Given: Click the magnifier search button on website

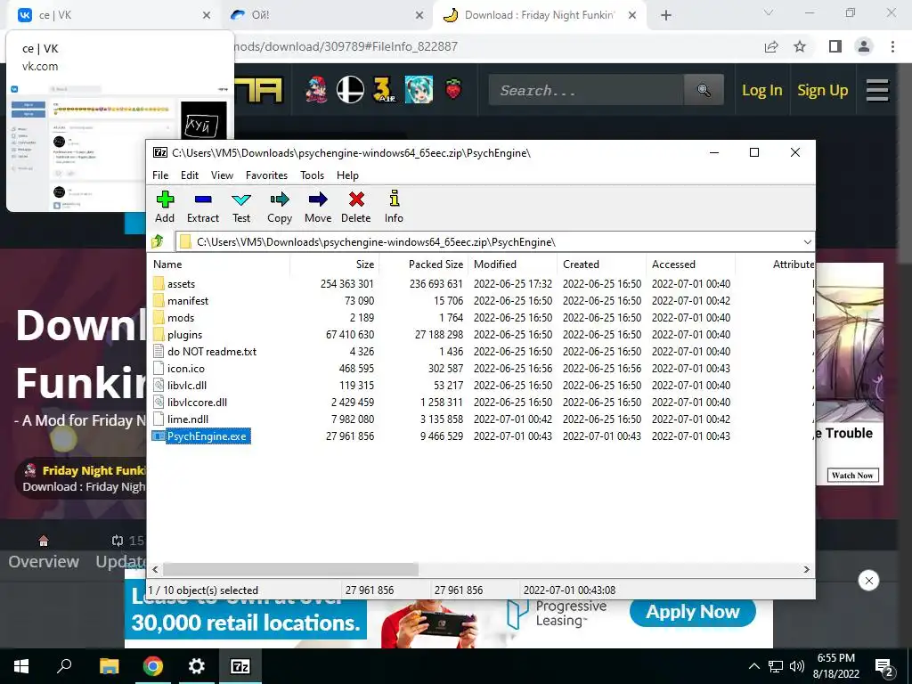Looking at the screenshot, I should [704, 90].
